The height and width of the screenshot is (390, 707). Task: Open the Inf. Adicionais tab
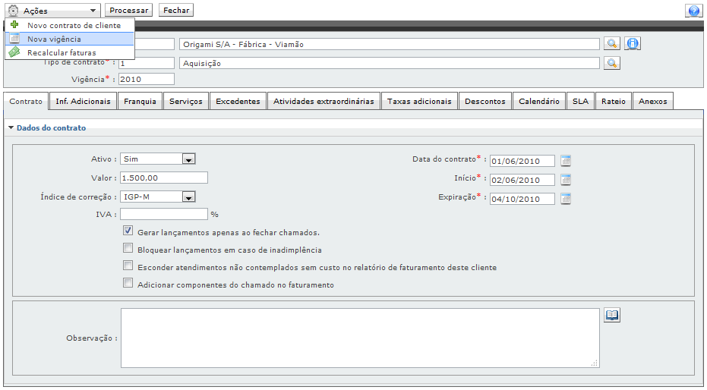pyautogui.click(x=83, y=102)
